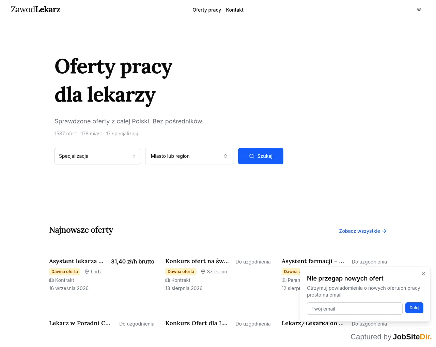Viewport: 436px width, 347px height.
Task: Click the location pin icon next to Szczecin
Action: [x=203, y=272]
